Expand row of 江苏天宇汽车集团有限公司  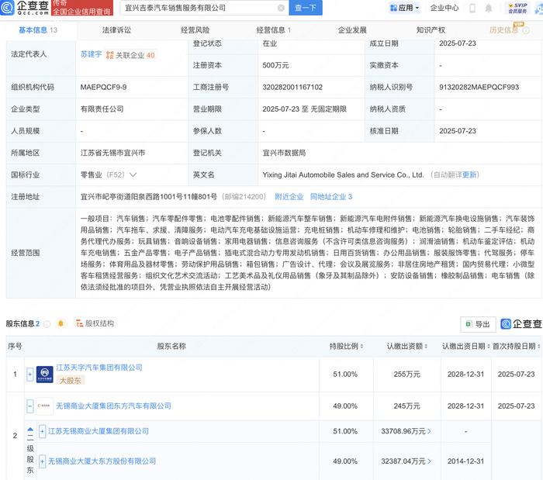point(30,375)
